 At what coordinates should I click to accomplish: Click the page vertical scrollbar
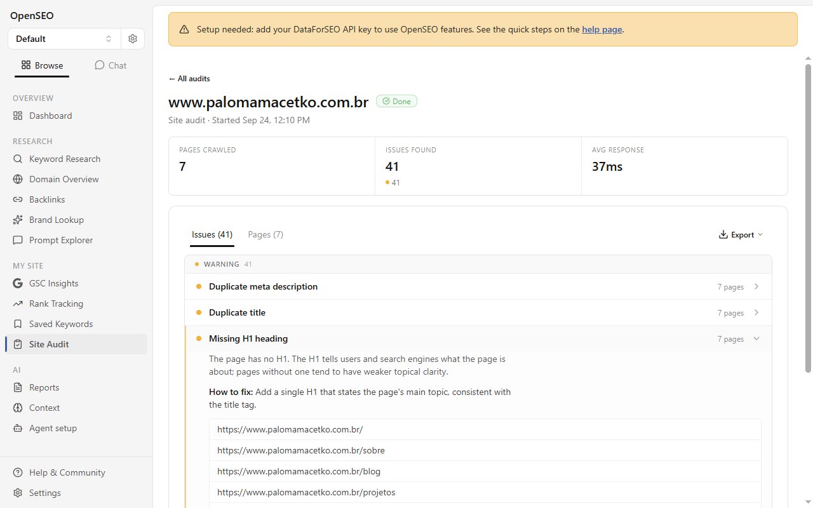point(809,218)
